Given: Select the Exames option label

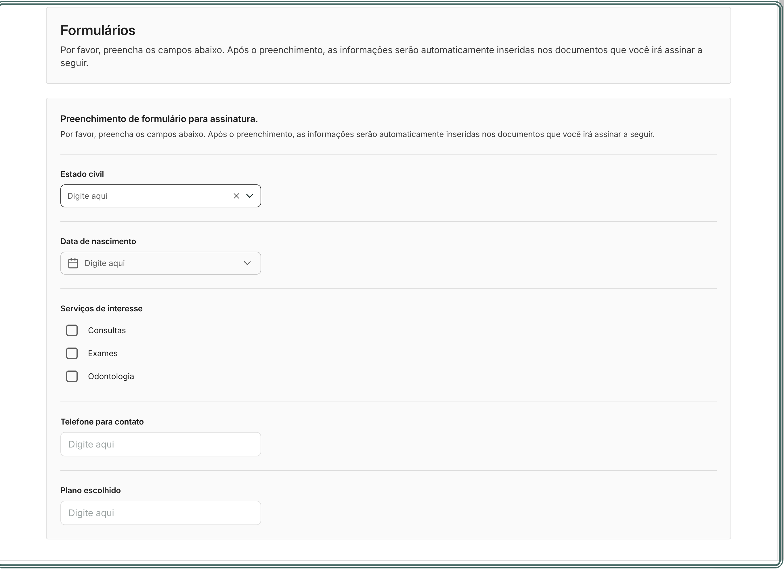Looking at the screenshot, I should tap(103, 354).
